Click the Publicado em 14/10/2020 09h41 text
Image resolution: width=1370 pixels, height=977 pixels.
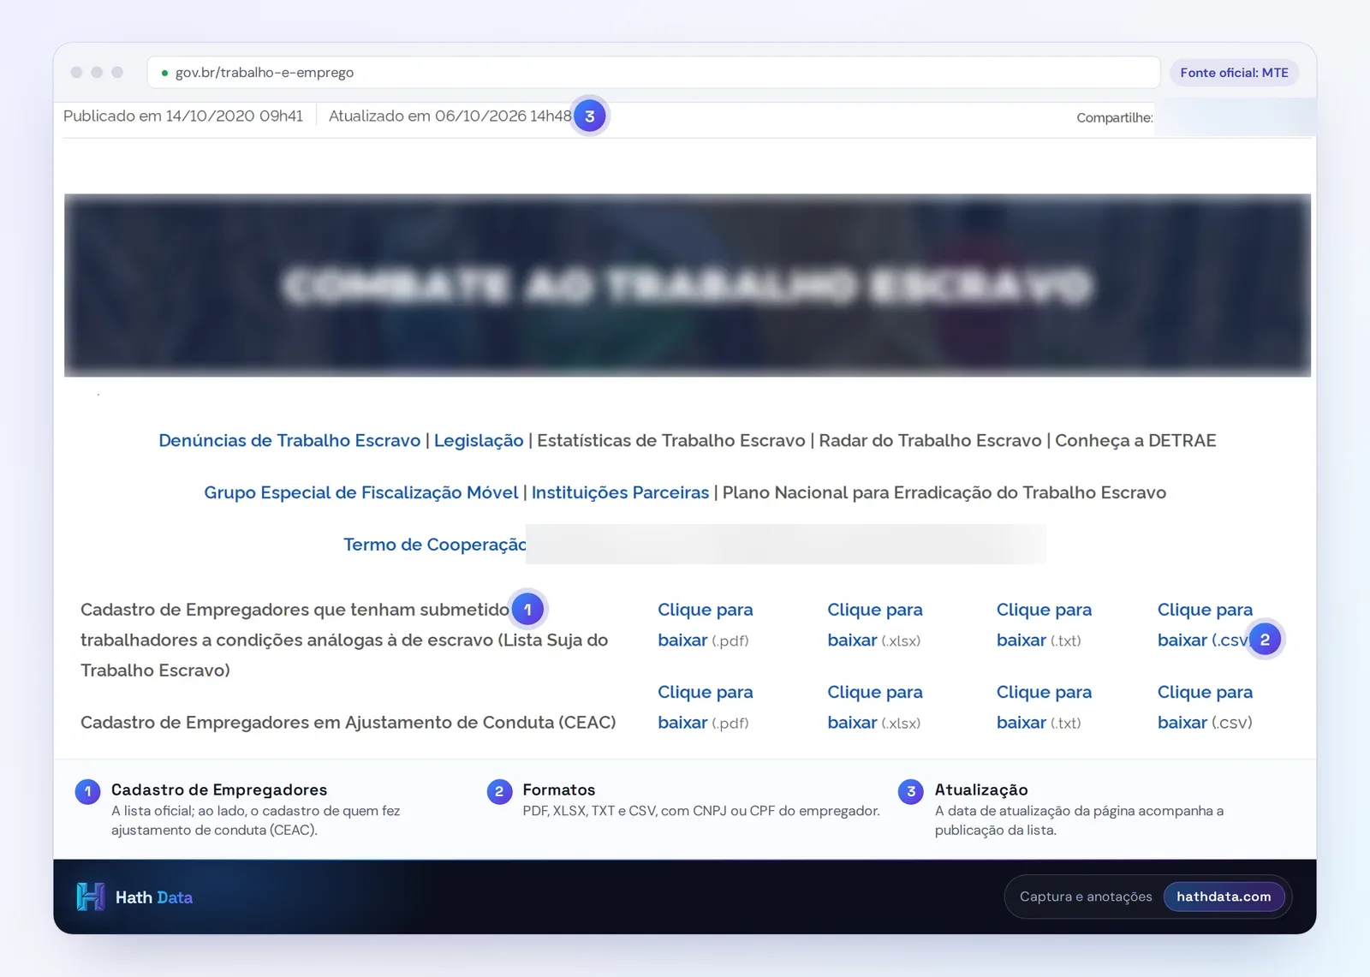183,116
